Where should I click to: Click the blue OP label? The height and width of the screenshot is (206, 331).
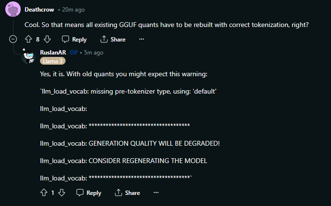click(74, 53)
